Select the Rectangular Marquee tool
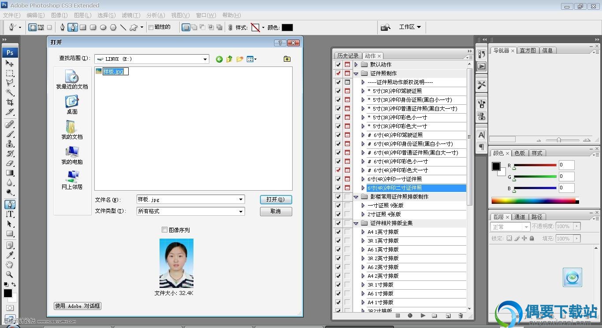Image resolution: width=602 pixels, height=328 pixels. (10, 73)
